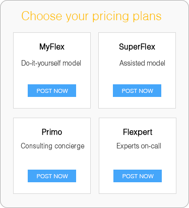Select the MyFlex plan title
The image size is (189, 208).
(x=52, y=47)
